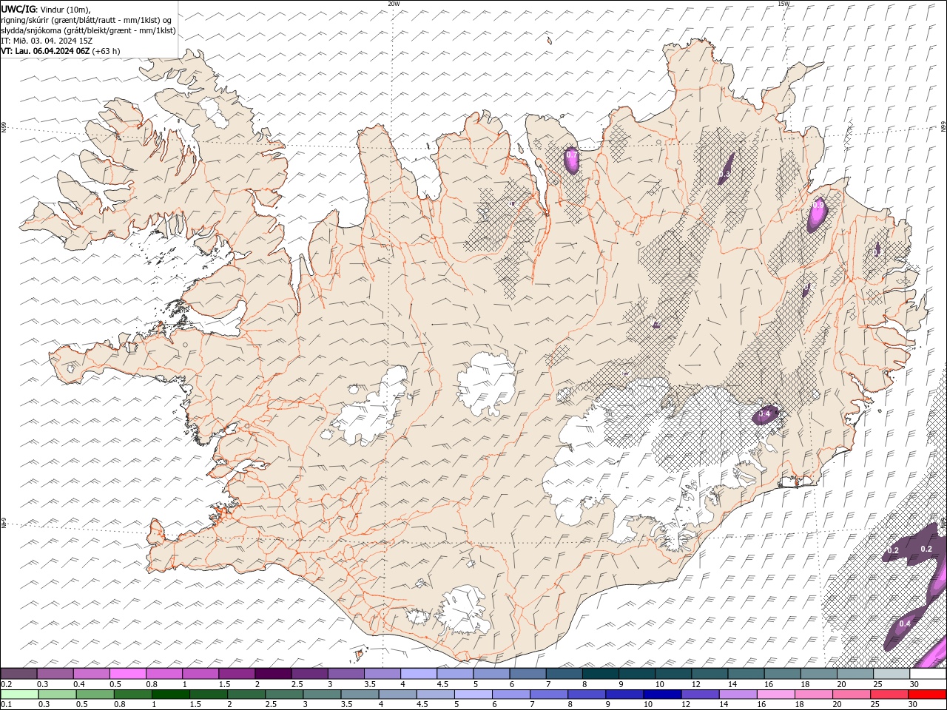947x710 pixels.
Task: Pick the dark teal swatch between 8 and 9
Action: point(601,674)
